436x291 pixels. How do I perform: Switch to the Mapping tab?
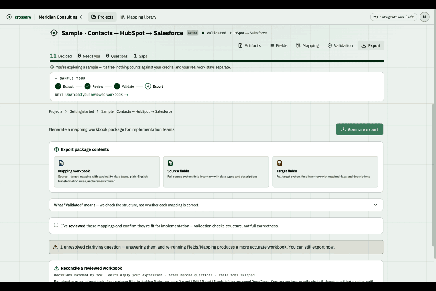[x=307, y=45]
